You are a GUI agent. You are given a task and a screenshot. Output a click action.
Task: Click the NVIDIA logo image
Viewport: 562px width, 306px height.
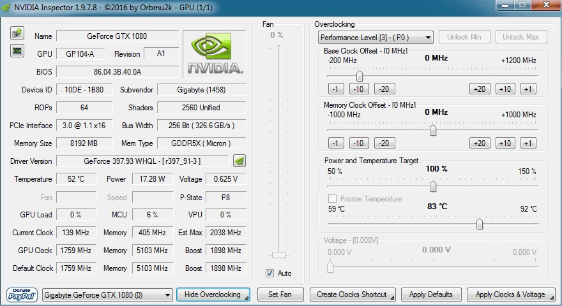click(215, 54)
